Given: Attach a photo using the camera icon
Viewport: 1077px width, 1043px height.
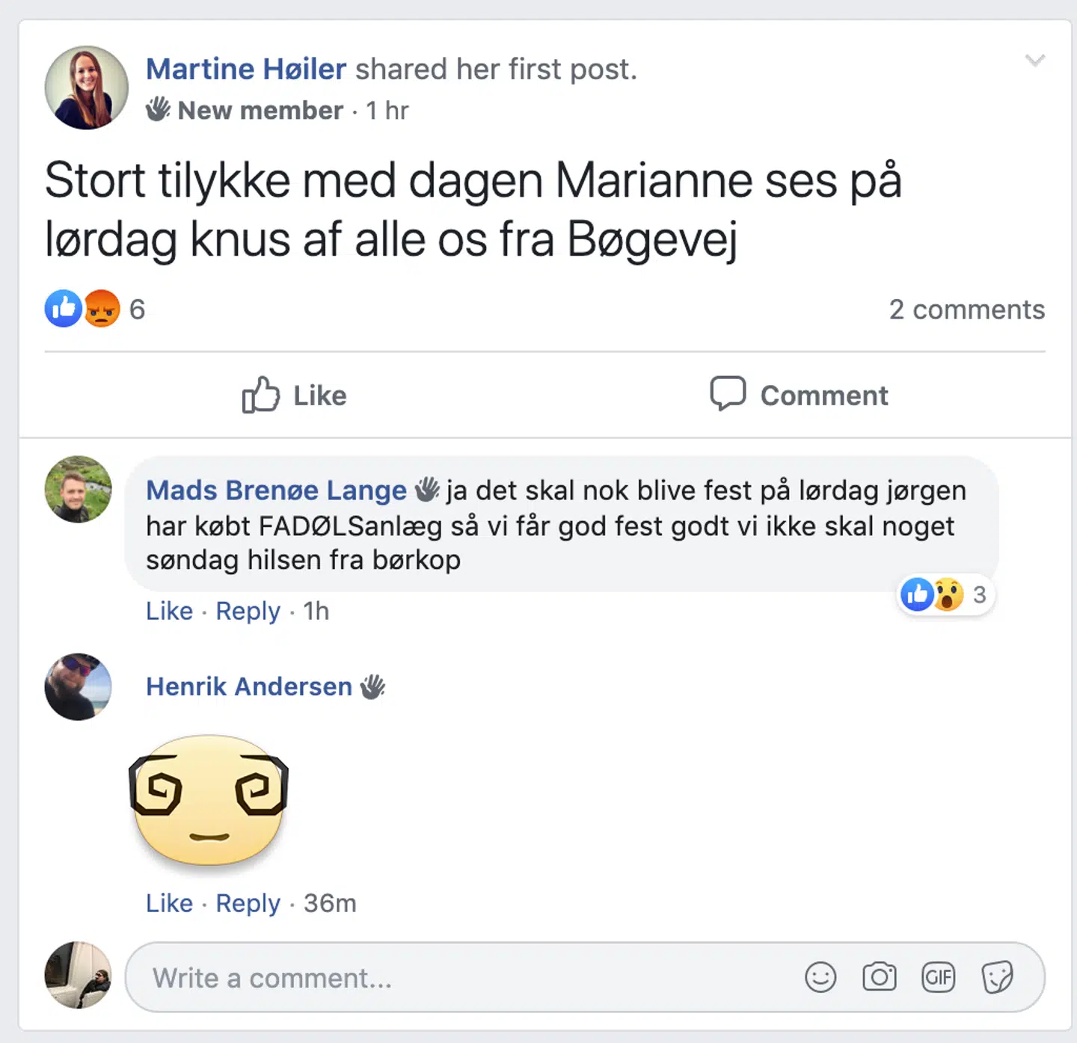Looking at the screenshot, I should point(880,977).
